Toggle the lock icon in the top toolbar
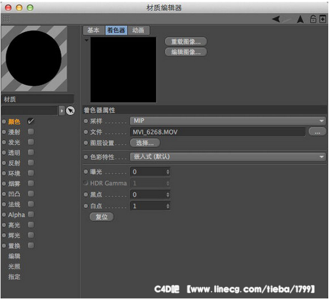The height and width of the screenshot is (299, 330). [313, 19]
